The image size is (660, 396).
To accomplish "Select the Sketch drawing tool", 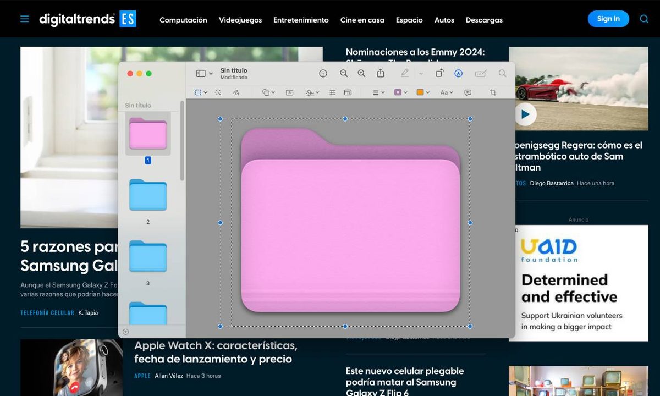I will (235, 92).
